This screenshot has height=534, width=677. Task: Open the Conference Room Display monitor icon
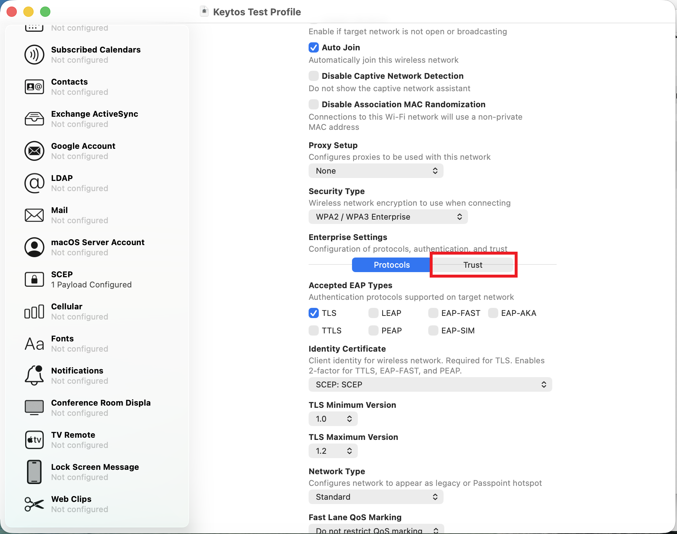pyautogui.click(x=34, y=408)
